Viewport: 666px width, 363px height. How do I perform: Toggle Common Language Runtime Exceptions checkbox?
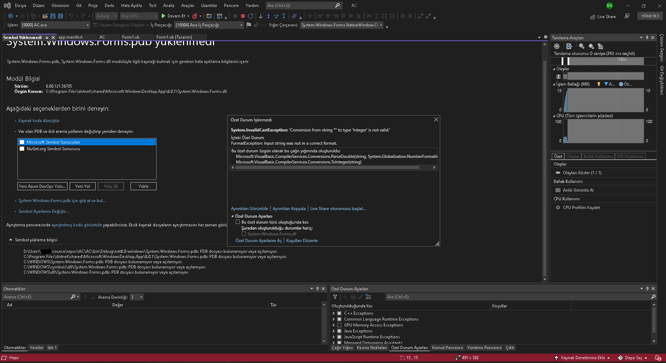[339, 319]
